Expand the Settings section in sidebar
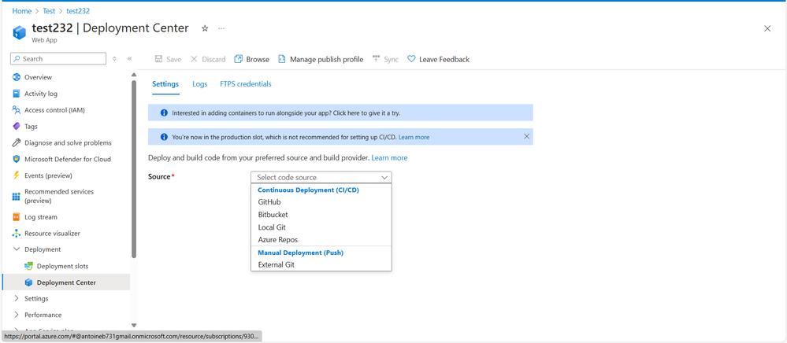This screenshot has height=343, width=787. (x=17, y=299)
